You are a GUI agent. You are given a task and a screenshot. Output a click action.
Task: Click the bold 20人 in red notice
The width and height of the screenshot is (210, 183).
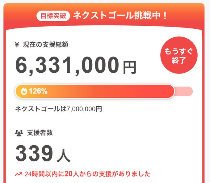(71, 174)
